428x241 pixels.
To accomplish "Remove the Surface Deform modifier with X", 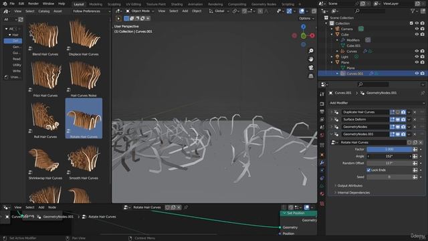I will 415,119.
